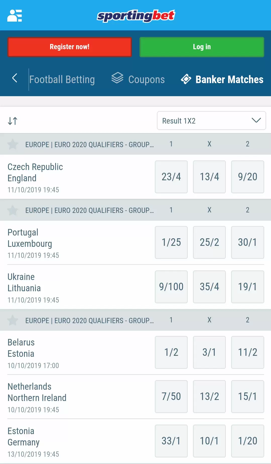Click the Log in button
The width and height of the screenshot is (271, 464).
point(202,47)
